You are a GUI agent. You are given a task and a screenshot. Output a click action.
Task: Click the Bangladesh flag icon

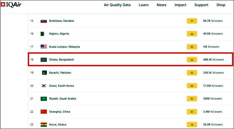pos(44,60)
